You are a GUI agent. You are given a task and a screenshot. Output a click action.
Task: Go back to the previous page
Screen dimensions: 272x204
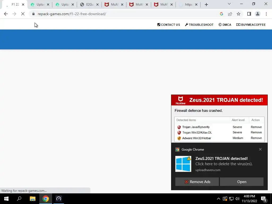6,14
